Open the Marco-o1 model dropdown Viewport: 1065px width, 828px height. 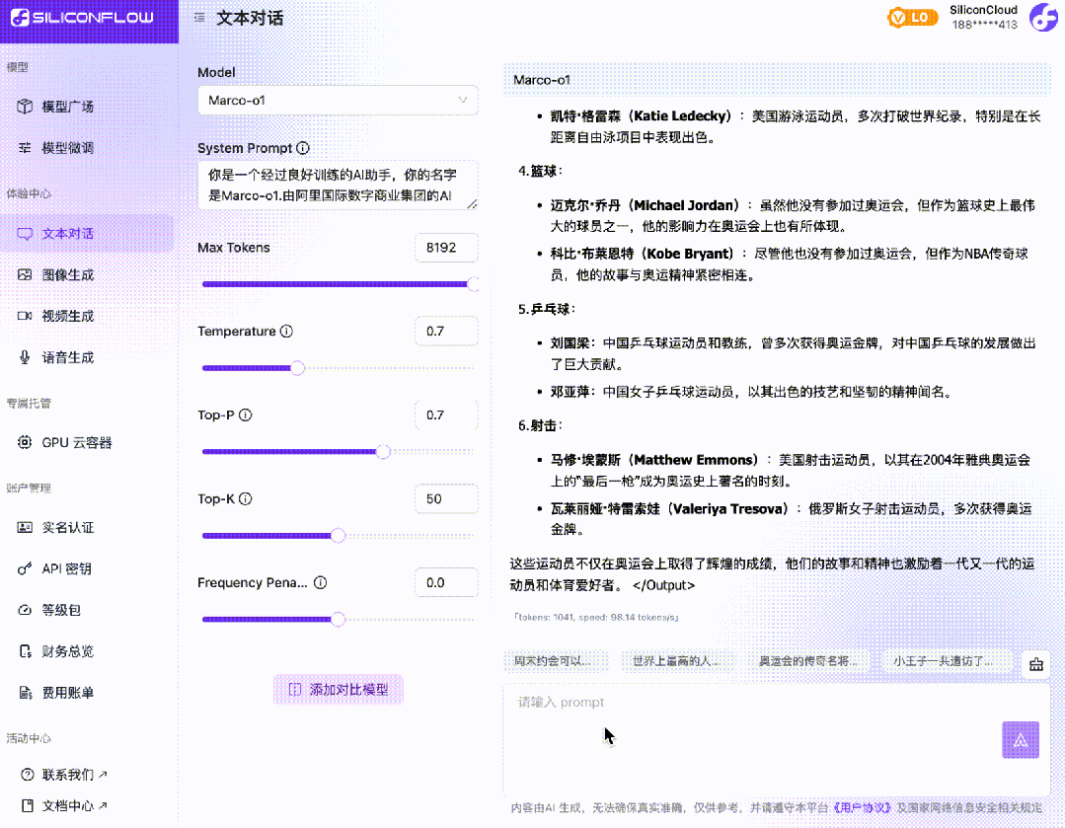338,100
